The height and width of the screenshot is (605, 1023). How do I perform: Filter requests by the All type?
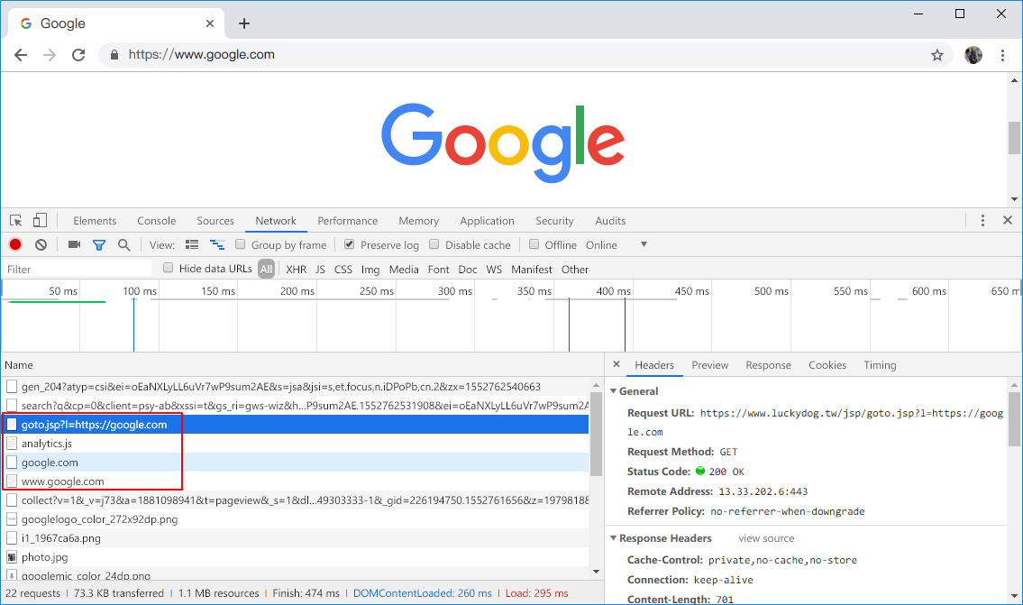266,269
